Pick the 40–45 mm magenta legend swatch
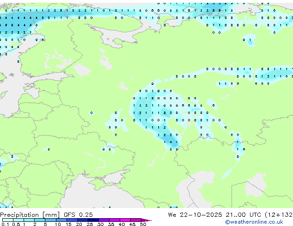 [x=125, y=220]
